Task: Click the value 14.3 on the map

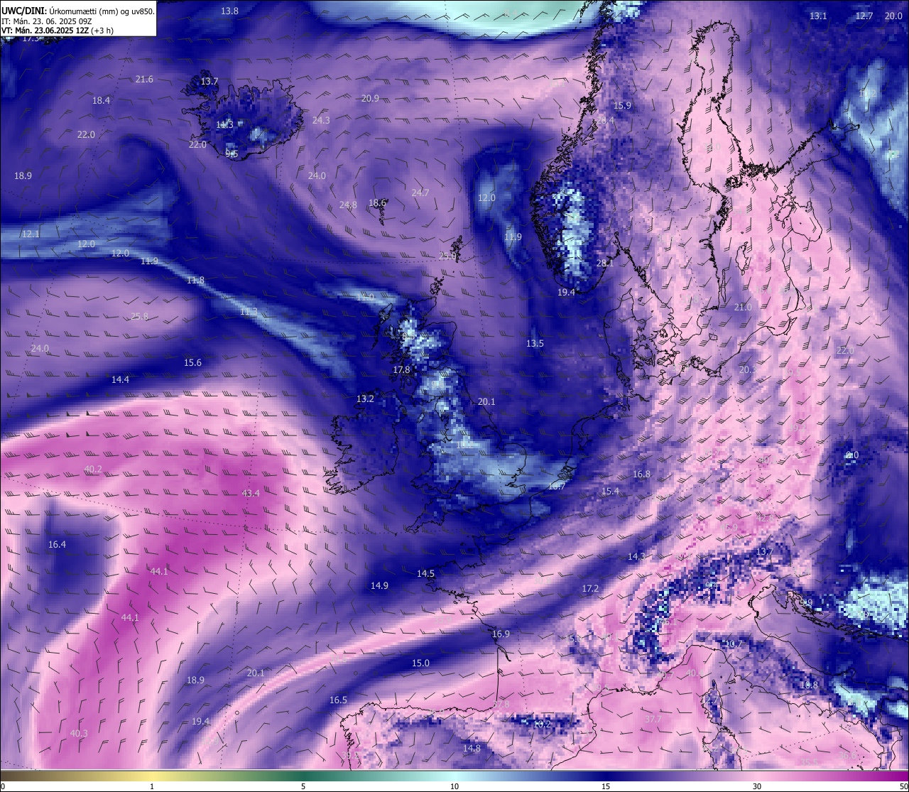Action: pyautogui.click(x=636, y=556)
